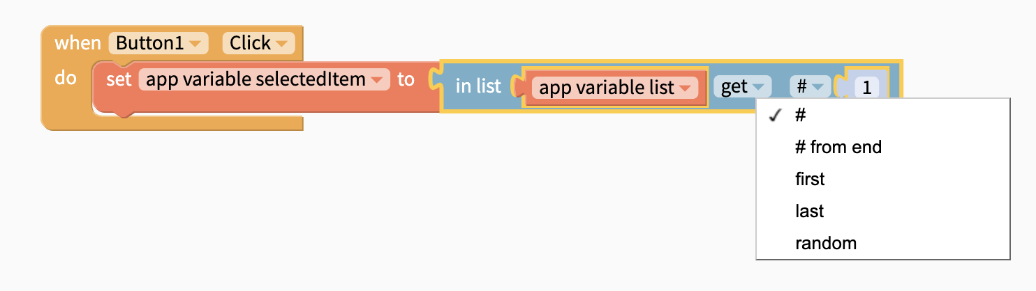Expand the app variable selectedItem dropdown
Viewport: 1036px width, 291px height.
(x=264, y=79)
